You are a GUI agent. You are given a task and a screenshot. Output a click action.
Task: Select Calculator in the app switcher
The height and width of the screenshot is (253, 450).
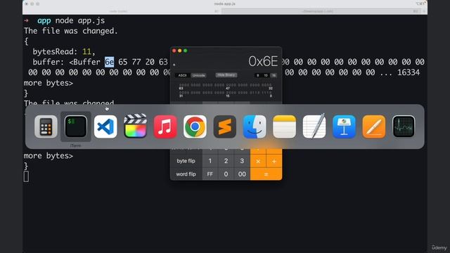[46, 126]
